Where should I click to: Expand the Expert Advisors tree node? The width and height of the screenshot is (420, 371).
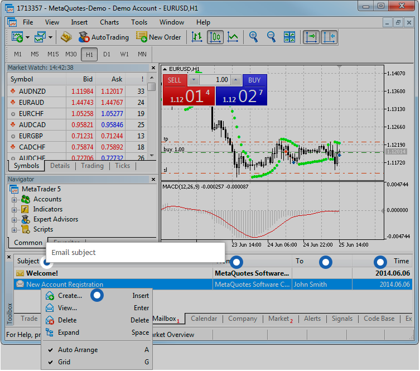tap(14, 220)
